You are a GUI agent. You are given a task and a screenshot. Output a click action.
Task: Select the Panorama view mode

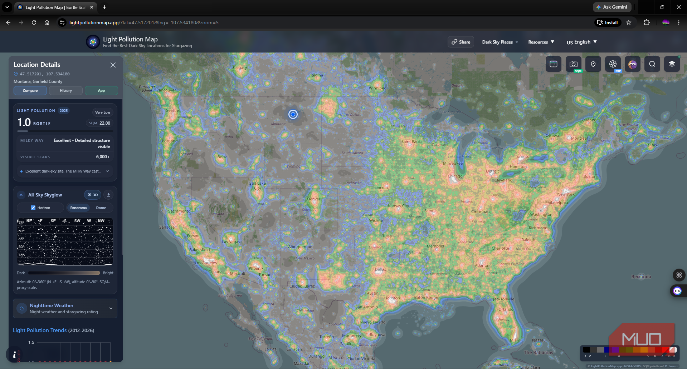coord(78,208)
